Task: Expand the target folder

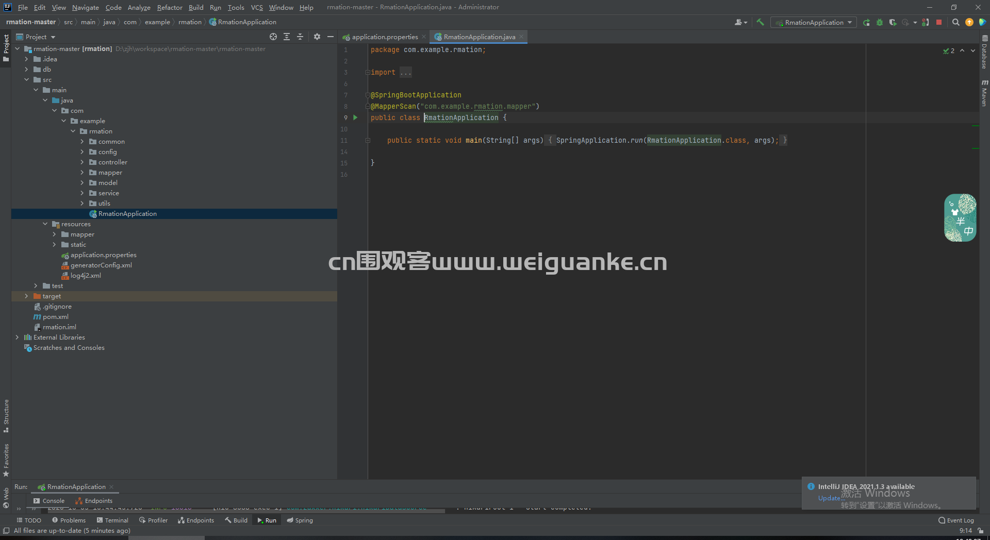Action: [26, 296]
